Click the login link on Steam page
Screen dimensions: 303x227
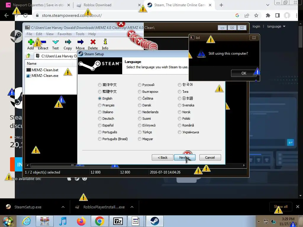(256, 26)
